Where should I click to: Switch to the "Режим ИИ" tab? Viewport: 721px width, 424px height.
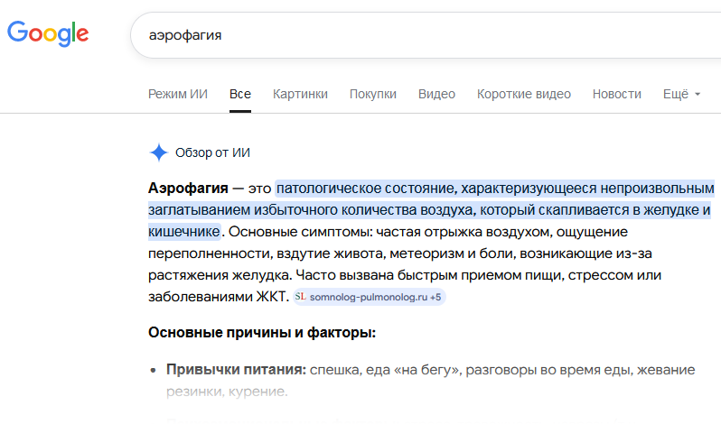(177, 94)
